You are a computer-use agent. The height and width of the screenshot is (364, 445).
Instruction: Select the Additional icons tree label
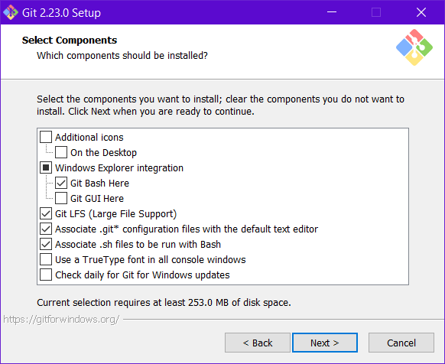click(89, 137)
